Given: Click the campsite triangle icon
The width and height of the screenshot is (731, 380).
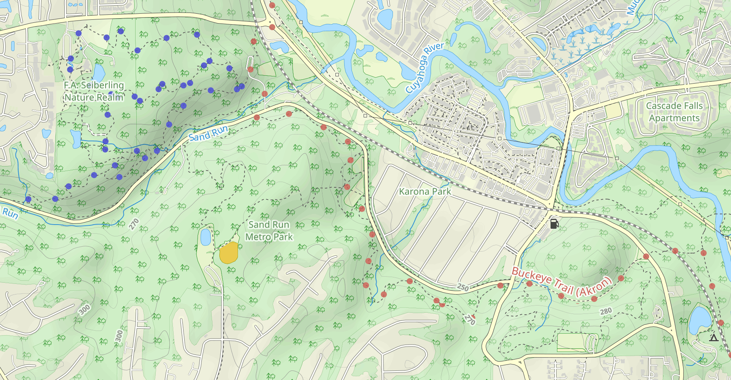Looking at the screenshot, I should tap(713, 337).
